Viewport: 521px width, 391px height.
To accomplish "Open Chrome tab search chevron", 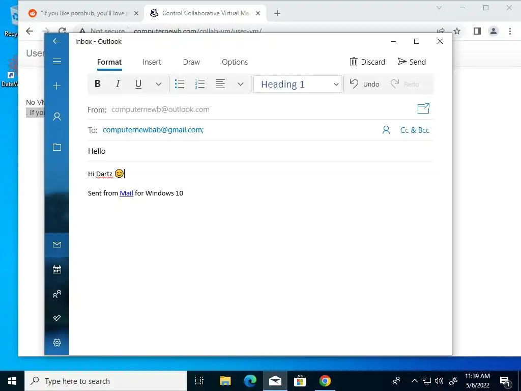I will pos(439,8).
